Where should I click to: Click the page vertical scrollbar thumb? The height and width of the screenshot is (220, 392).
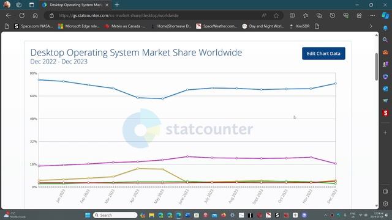(377, 67)
